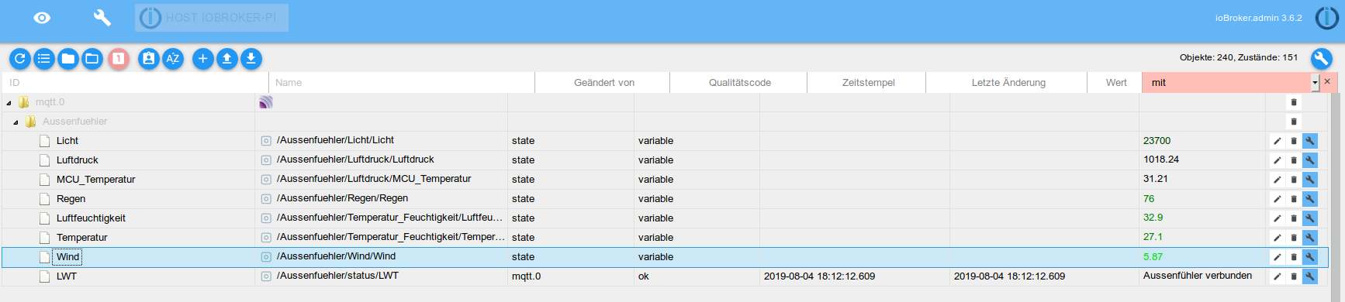Select the Temperatur object row
The image size is (1345, 302).
coord(664,238)
